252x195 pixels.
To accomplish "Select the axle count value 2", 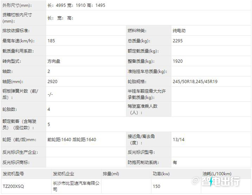I will tap(49, 71).
